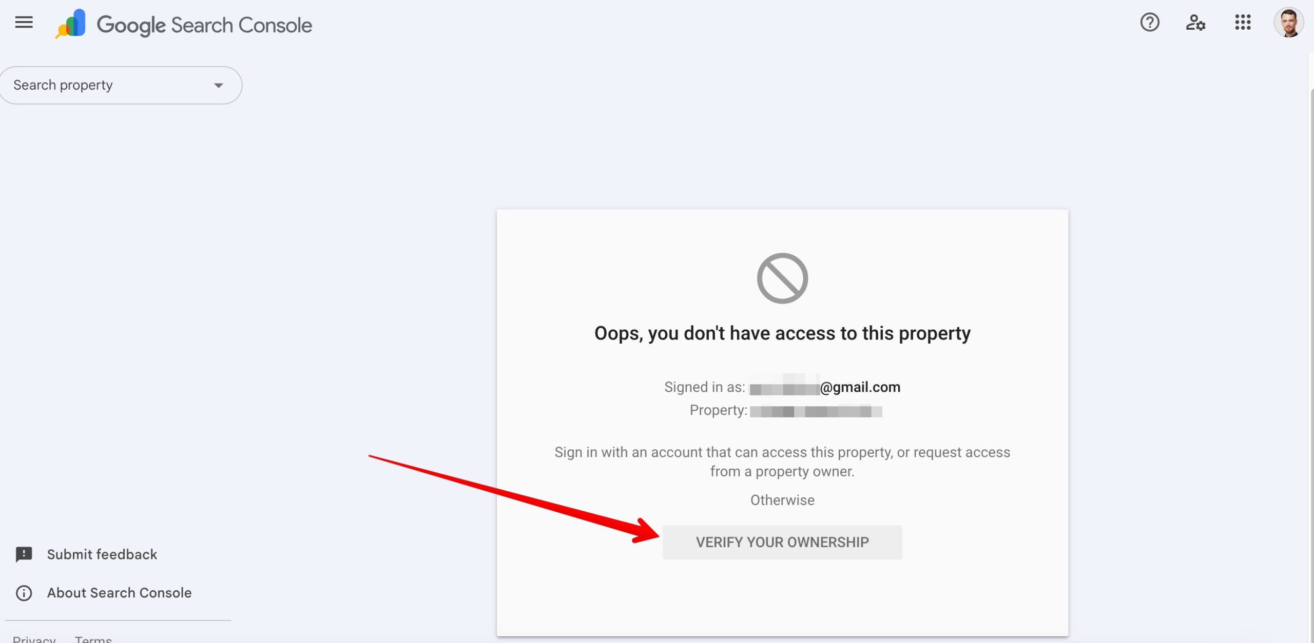Open the users and settings icon
The width and height of the screenshot is (1314, 643).
coord(1195,23)
